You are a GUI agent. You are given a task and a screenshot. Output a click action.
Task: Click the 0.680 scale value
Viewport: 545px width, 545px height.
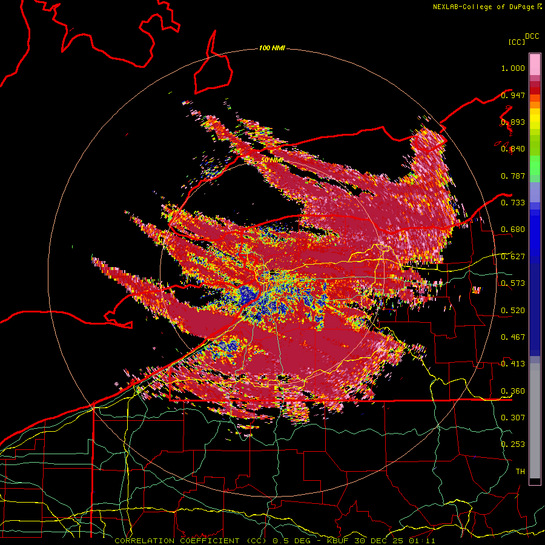click(x=513, y=230)
